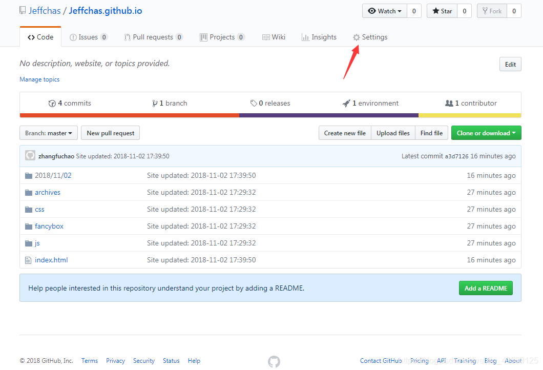Click Upload files button

coord(393,133)
